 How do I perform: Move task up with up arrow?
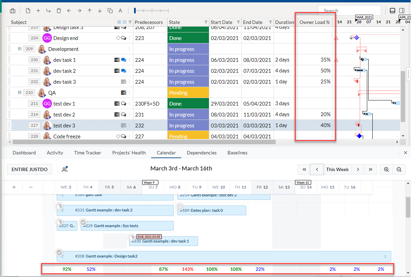click(89, 11)
